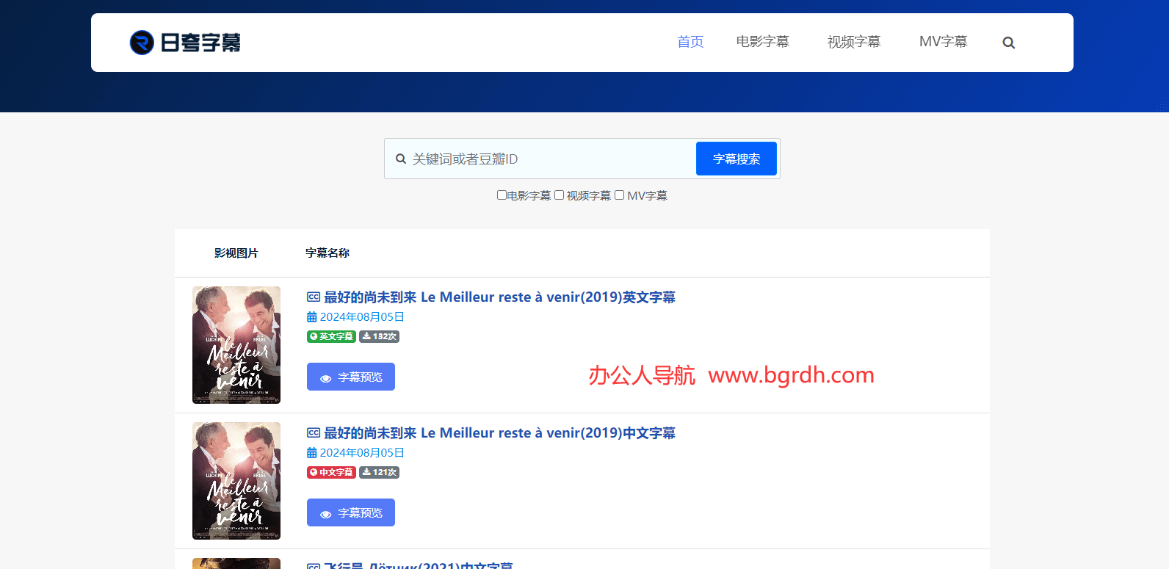Switch to the MV字幕 navigation item

coord(943,42)
